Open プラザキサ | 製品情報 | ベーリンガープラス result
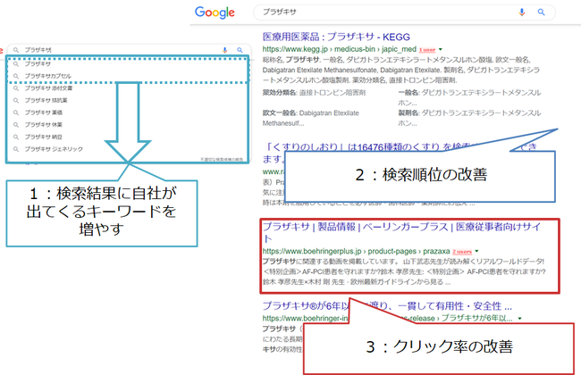Screen dimensions: 581x375 click(401, 232)
